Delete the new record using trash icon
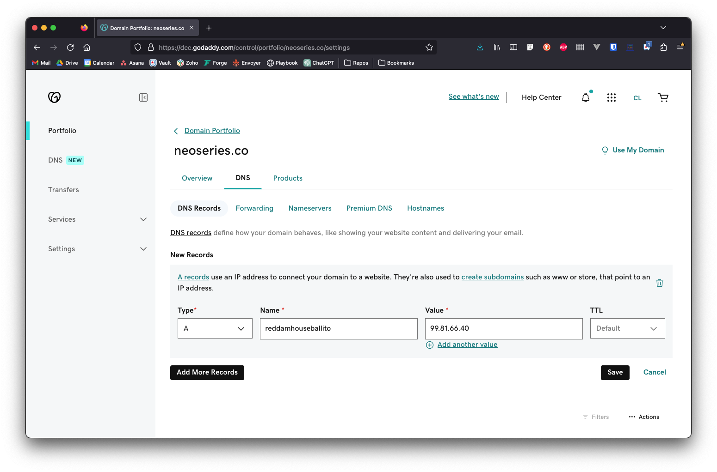The image size is (717, 472). (x=660, y=283)
